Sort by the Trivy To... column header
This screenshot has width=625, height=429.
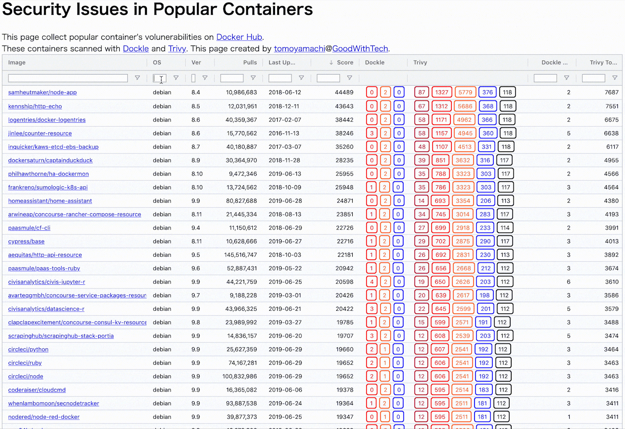click(603, 62)
